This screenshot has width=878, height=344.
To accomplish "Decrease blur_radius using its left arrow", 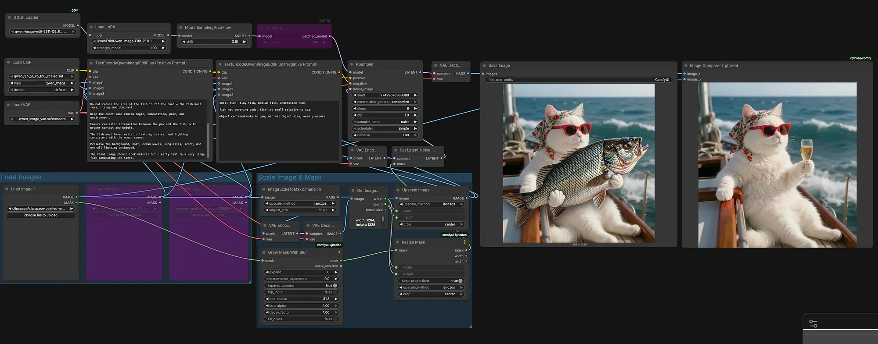I will [x=266, y=299].
